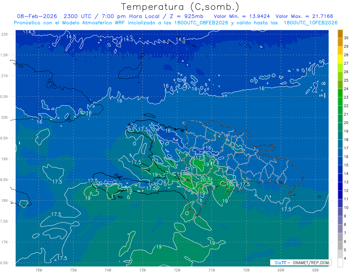Click the number 30 on the color scale
This screenshot has width=354, height=274.
346,38
